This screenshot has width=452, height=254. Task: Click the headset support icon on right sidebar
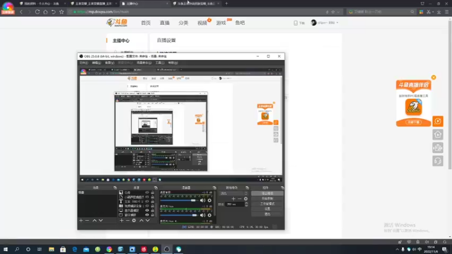pyautogui.click(x=437, y=161)
